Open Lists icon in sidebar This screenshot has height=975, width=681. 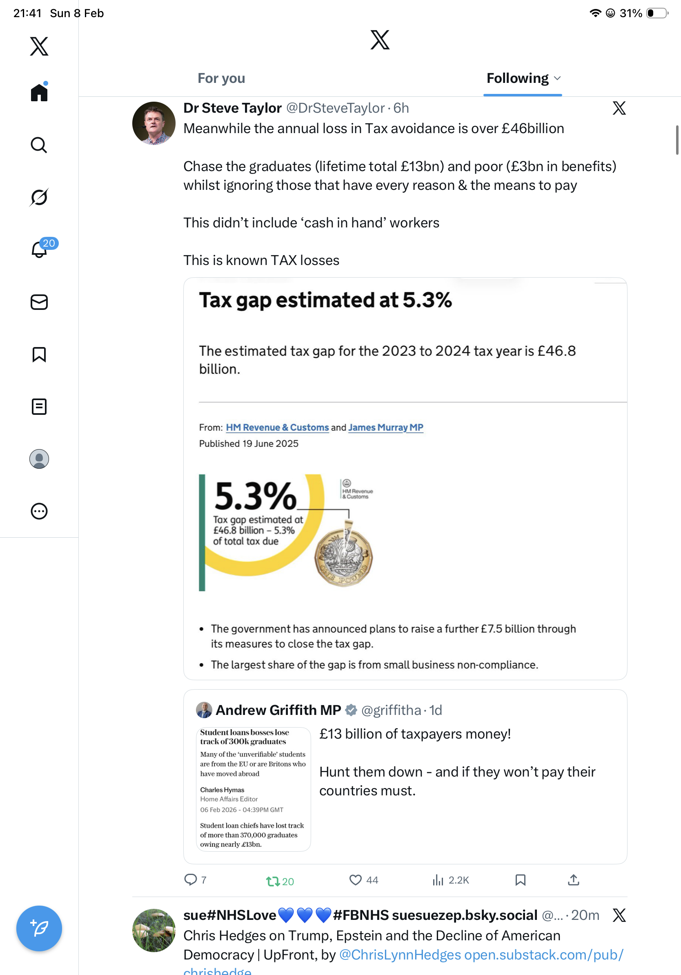tap(39, 407)
